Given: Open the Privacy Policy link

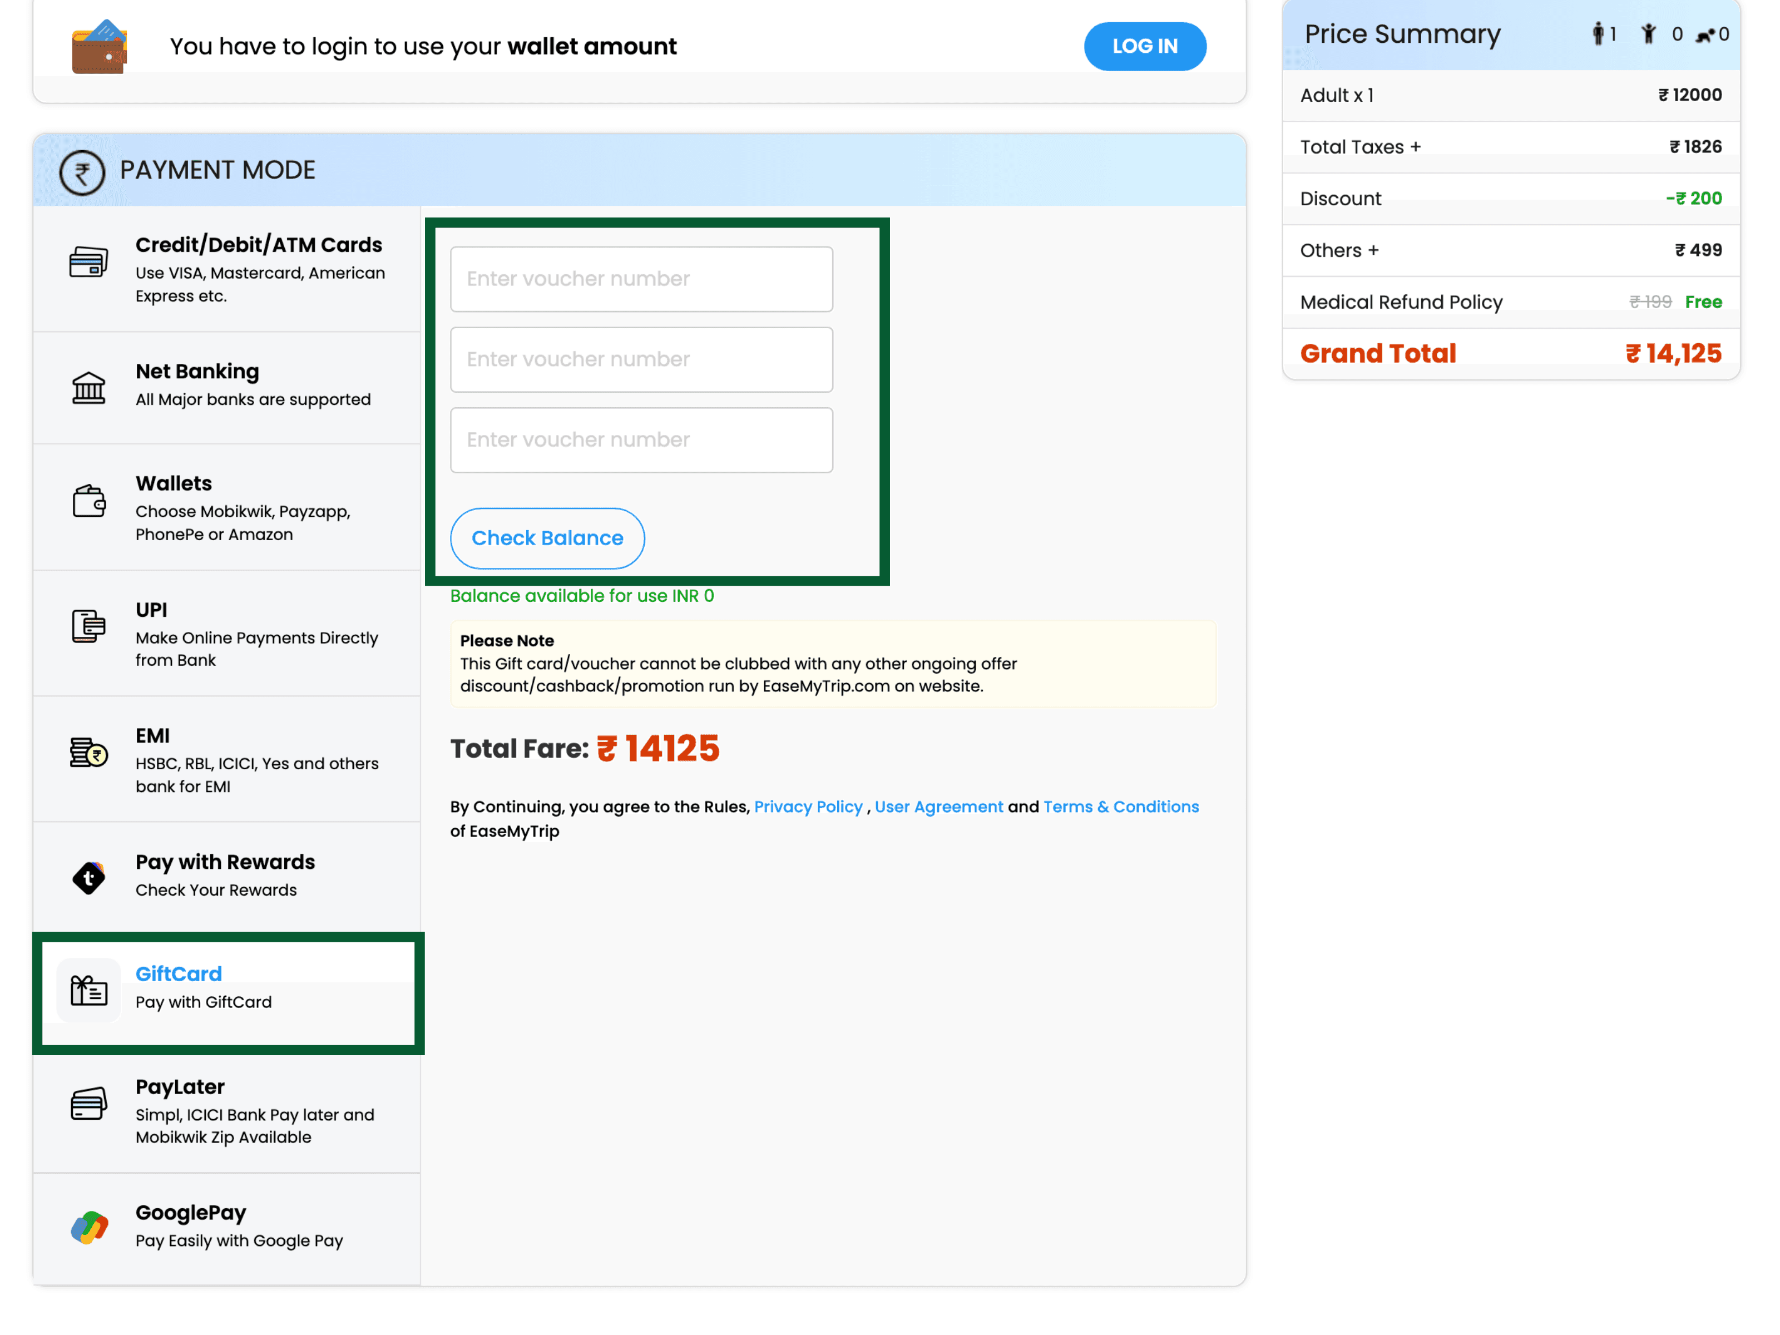Looking at the screenshot, I should click(x=808, y=807).
